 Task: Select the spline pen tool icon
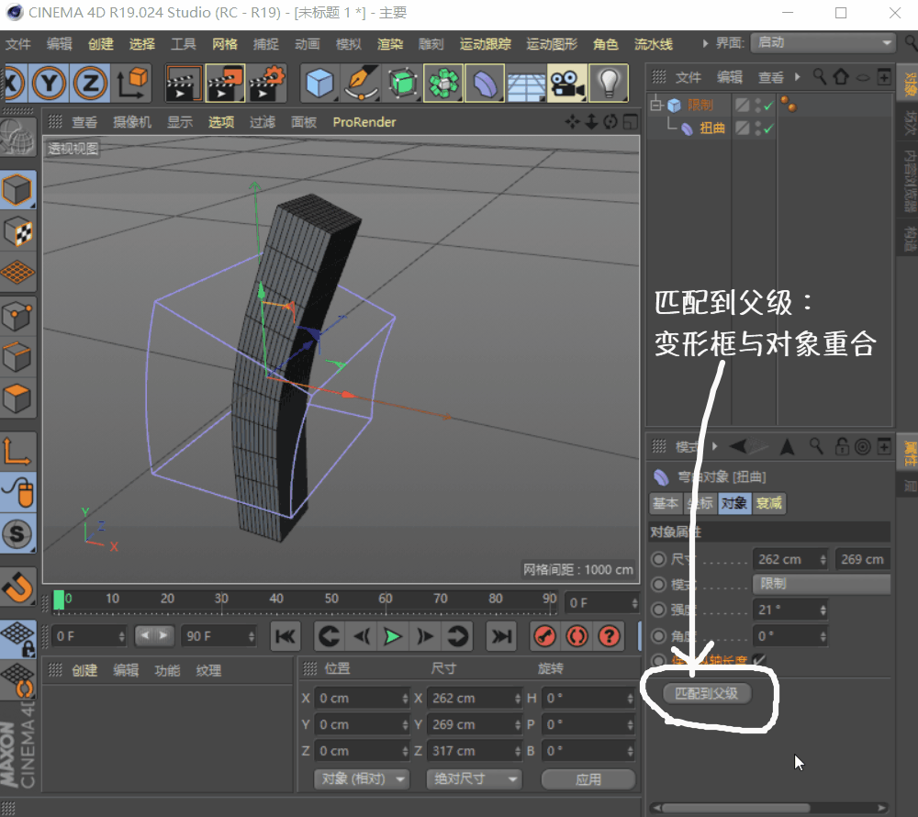(x=360, y=84)
